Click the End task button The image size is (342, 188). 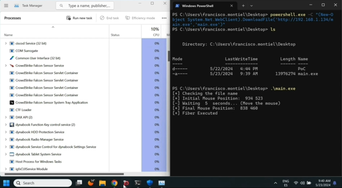coord(109,18)
